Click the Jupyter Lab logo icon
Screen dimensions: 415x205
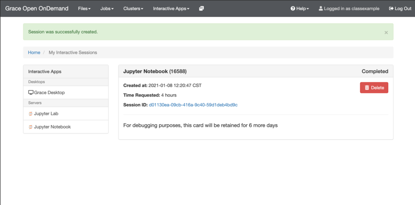click(31, 113)
